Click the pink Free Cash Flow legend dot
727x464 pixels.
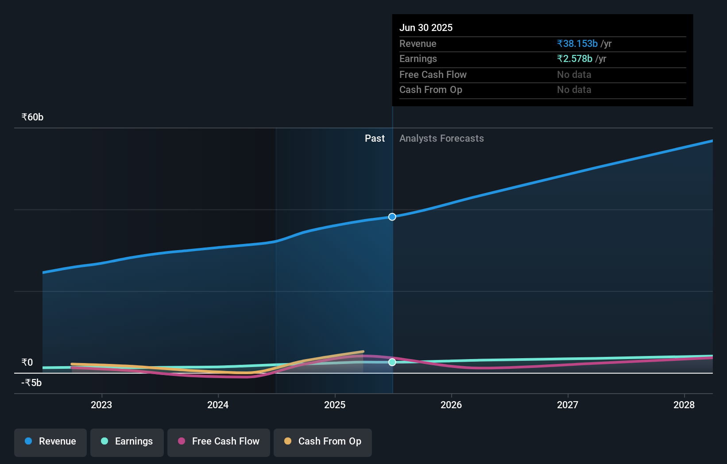tap(182, 441)
